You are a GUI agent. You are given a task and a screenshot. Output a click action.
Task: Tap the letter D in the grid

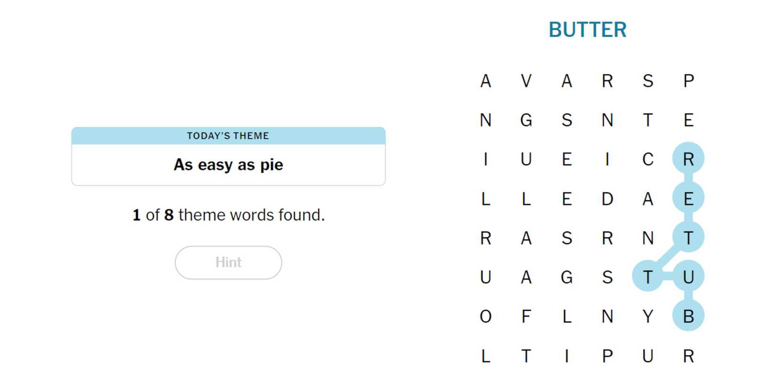pos(607,199)
